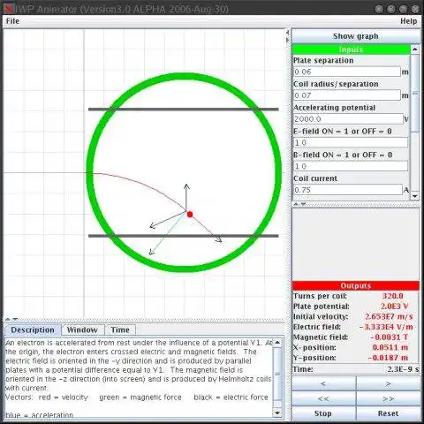
Task: Click the Plate potential value 2.0E3 V
Action: point(395,307)
